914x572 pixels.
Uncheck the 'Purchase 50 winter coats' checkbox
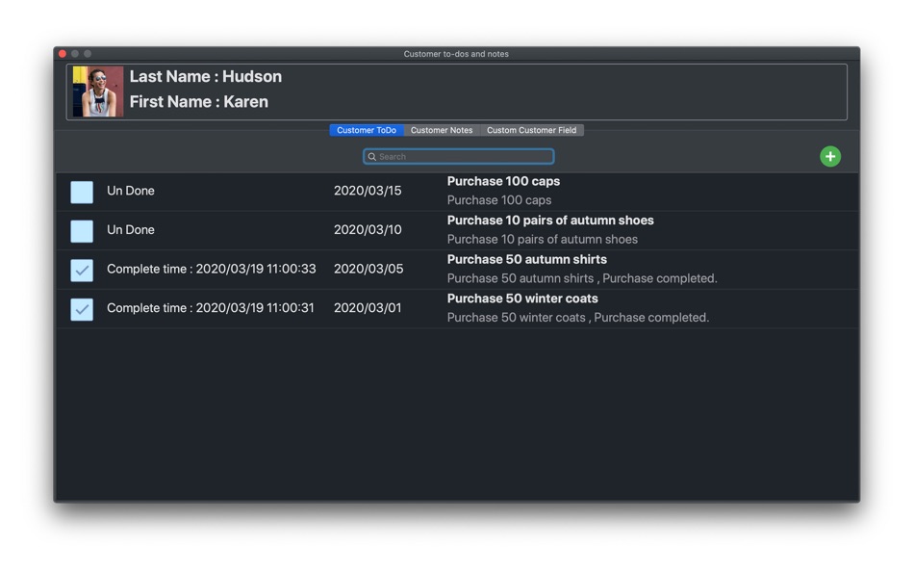[82, 309]
